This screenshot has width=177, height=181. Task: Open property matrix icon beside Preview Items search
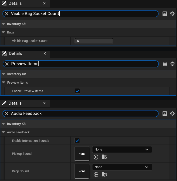[x=165, y=64]
